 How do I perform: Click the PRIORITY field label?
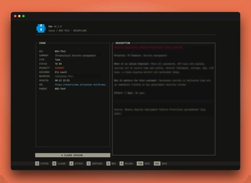click(x=44, y=68)
